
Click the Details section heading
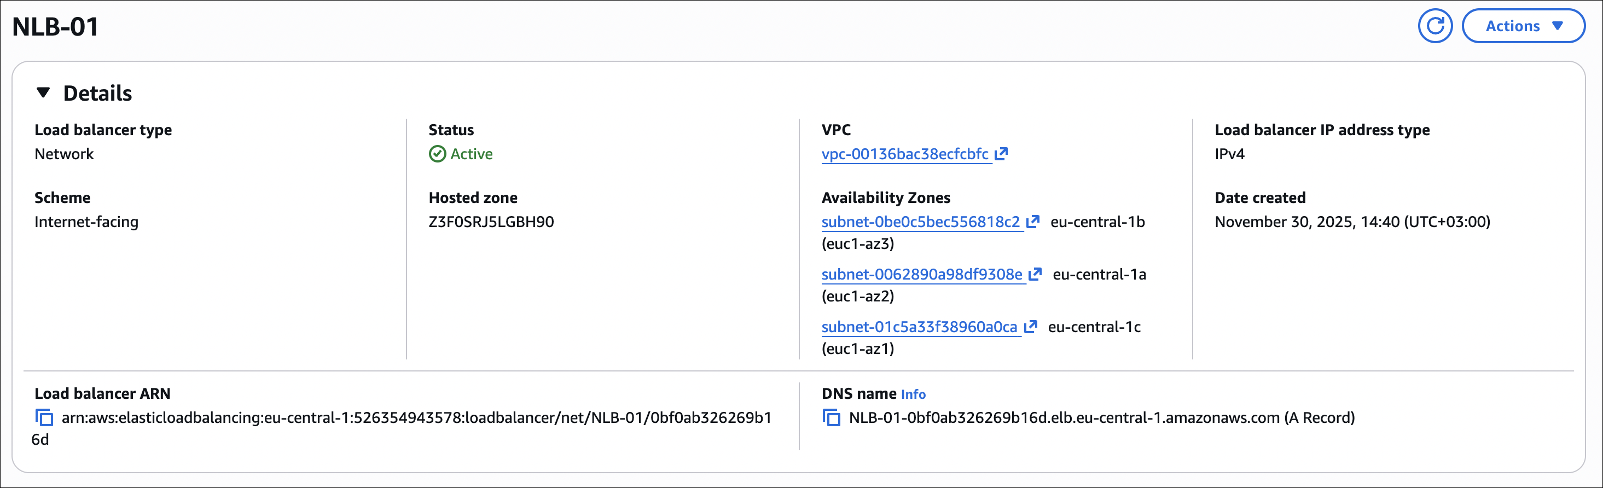98,94
